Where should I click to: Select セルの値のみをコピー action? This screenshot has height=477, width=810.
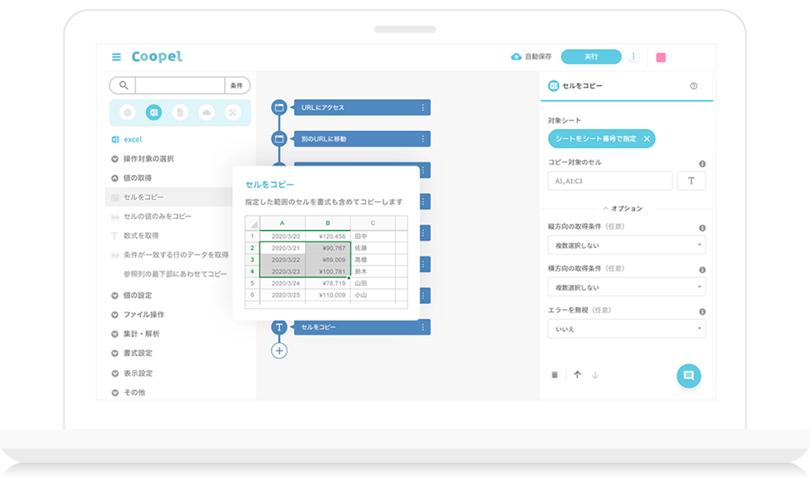click(157, 217)
